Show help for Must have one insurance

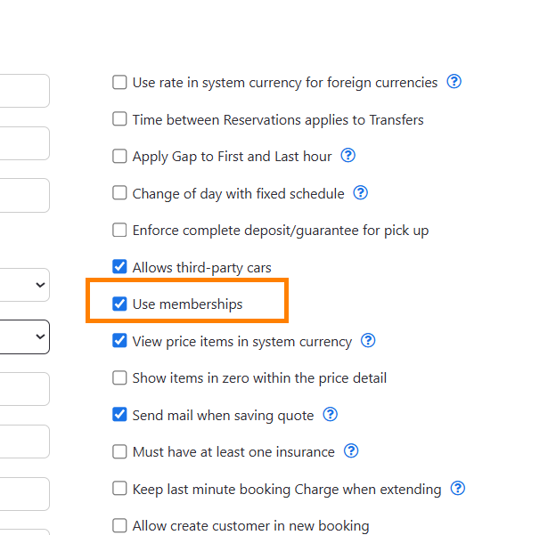coord(351,451)
